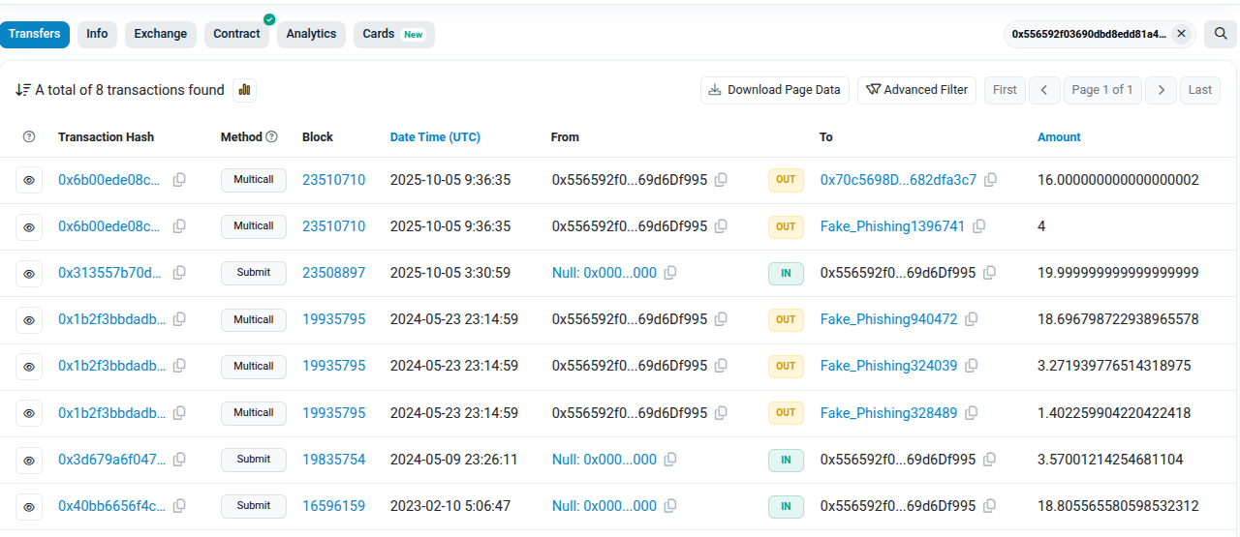Toggle the eye preview for the Fake_Phishing328489 row

tap(29, 413)
